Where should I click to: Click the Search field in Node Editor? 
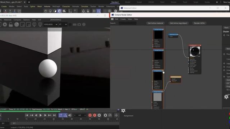[128, 23]
